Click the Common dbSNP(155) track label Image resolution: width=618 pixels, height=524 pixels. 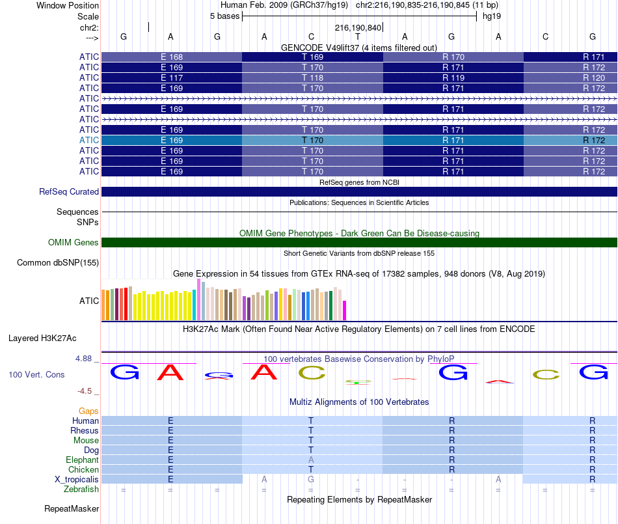coord(57,262)
